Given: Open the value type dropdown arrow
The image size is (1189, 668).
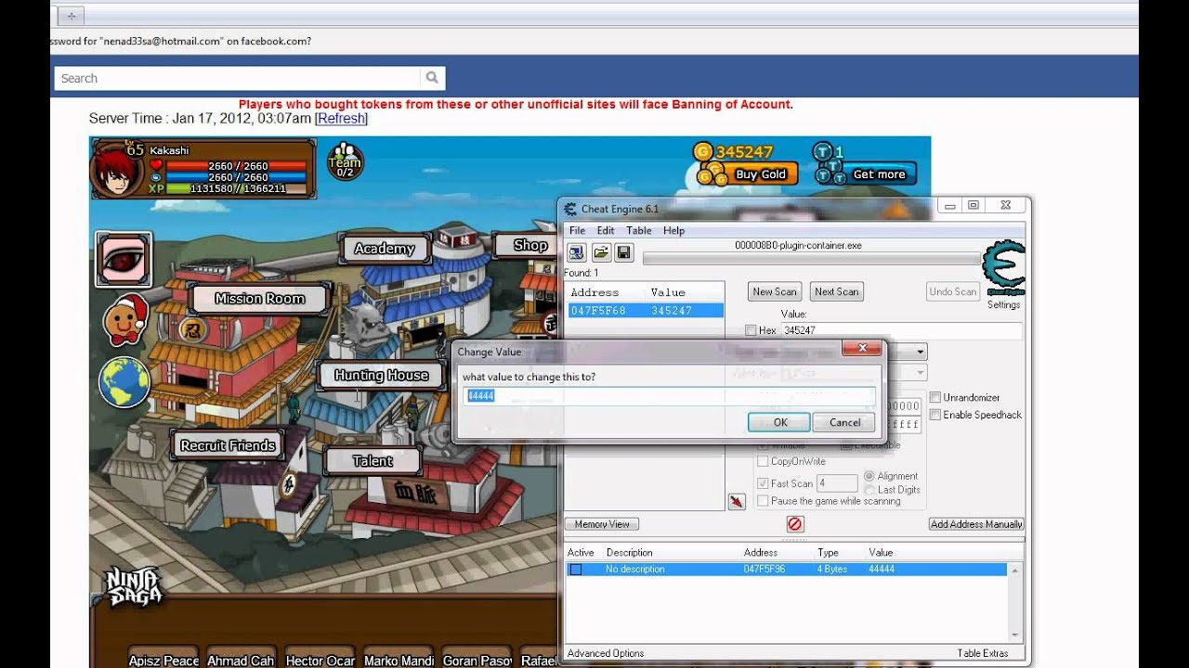Looking at the screenshot, I should [920, 373].
